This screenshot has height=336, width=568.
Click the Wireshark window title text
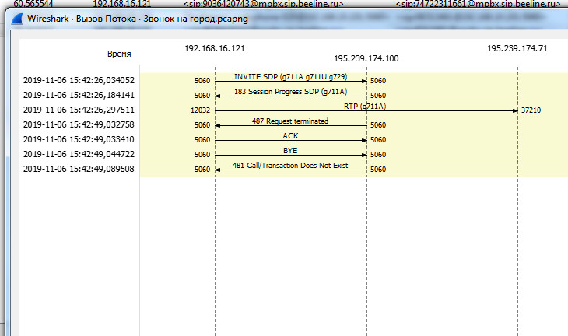point(138,19)
